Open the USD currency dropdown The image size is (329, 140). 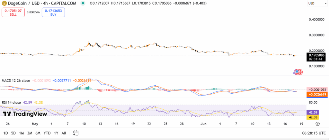317,3
